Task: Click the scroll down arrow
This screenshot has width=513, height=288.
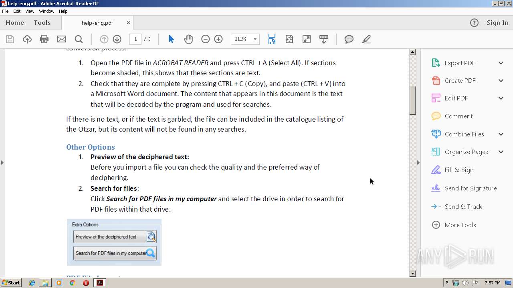Action: point(413,274)
